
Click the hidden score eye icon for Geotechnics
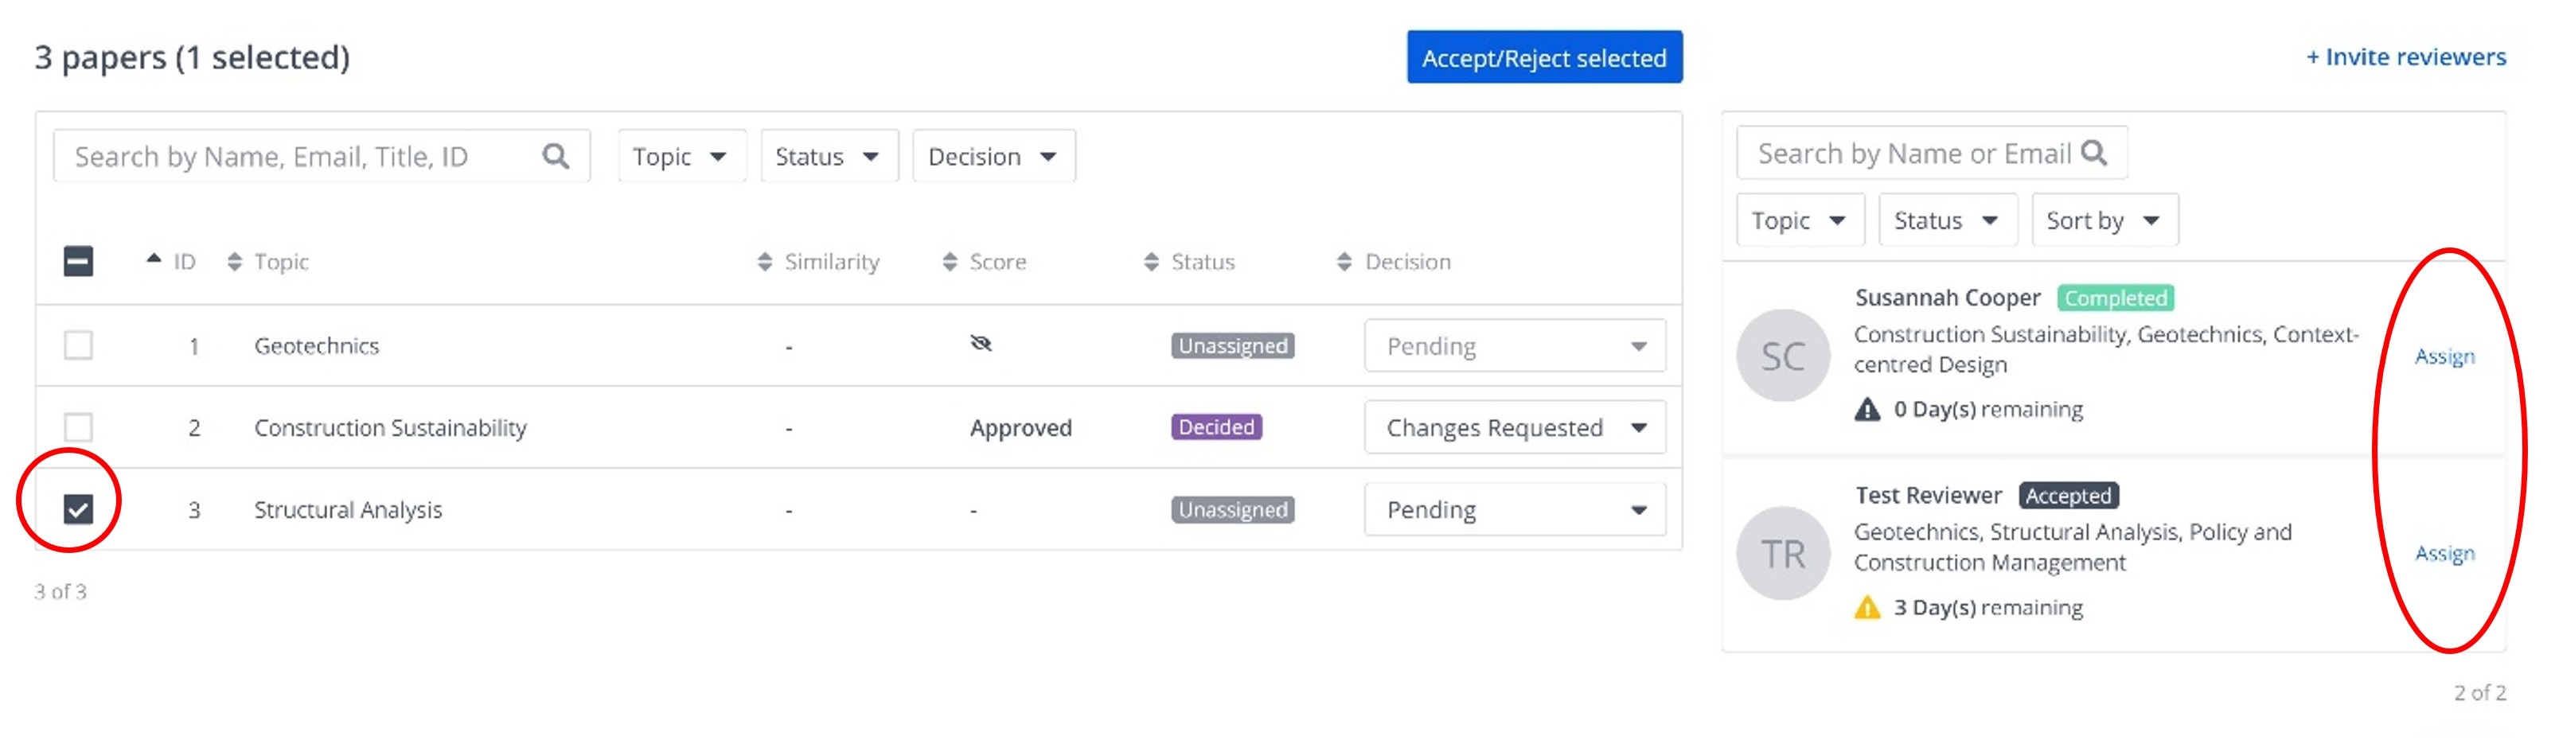(981, 343)
